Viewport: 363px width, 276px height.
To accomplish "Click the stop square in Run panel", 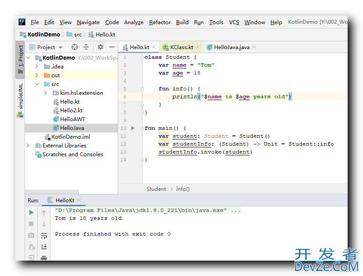I will (31, 224).
